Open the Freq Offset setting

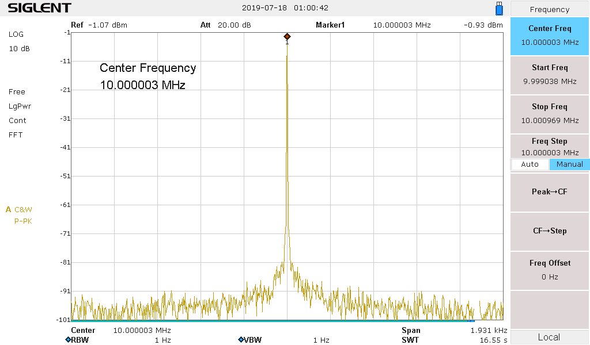[550, 270]
